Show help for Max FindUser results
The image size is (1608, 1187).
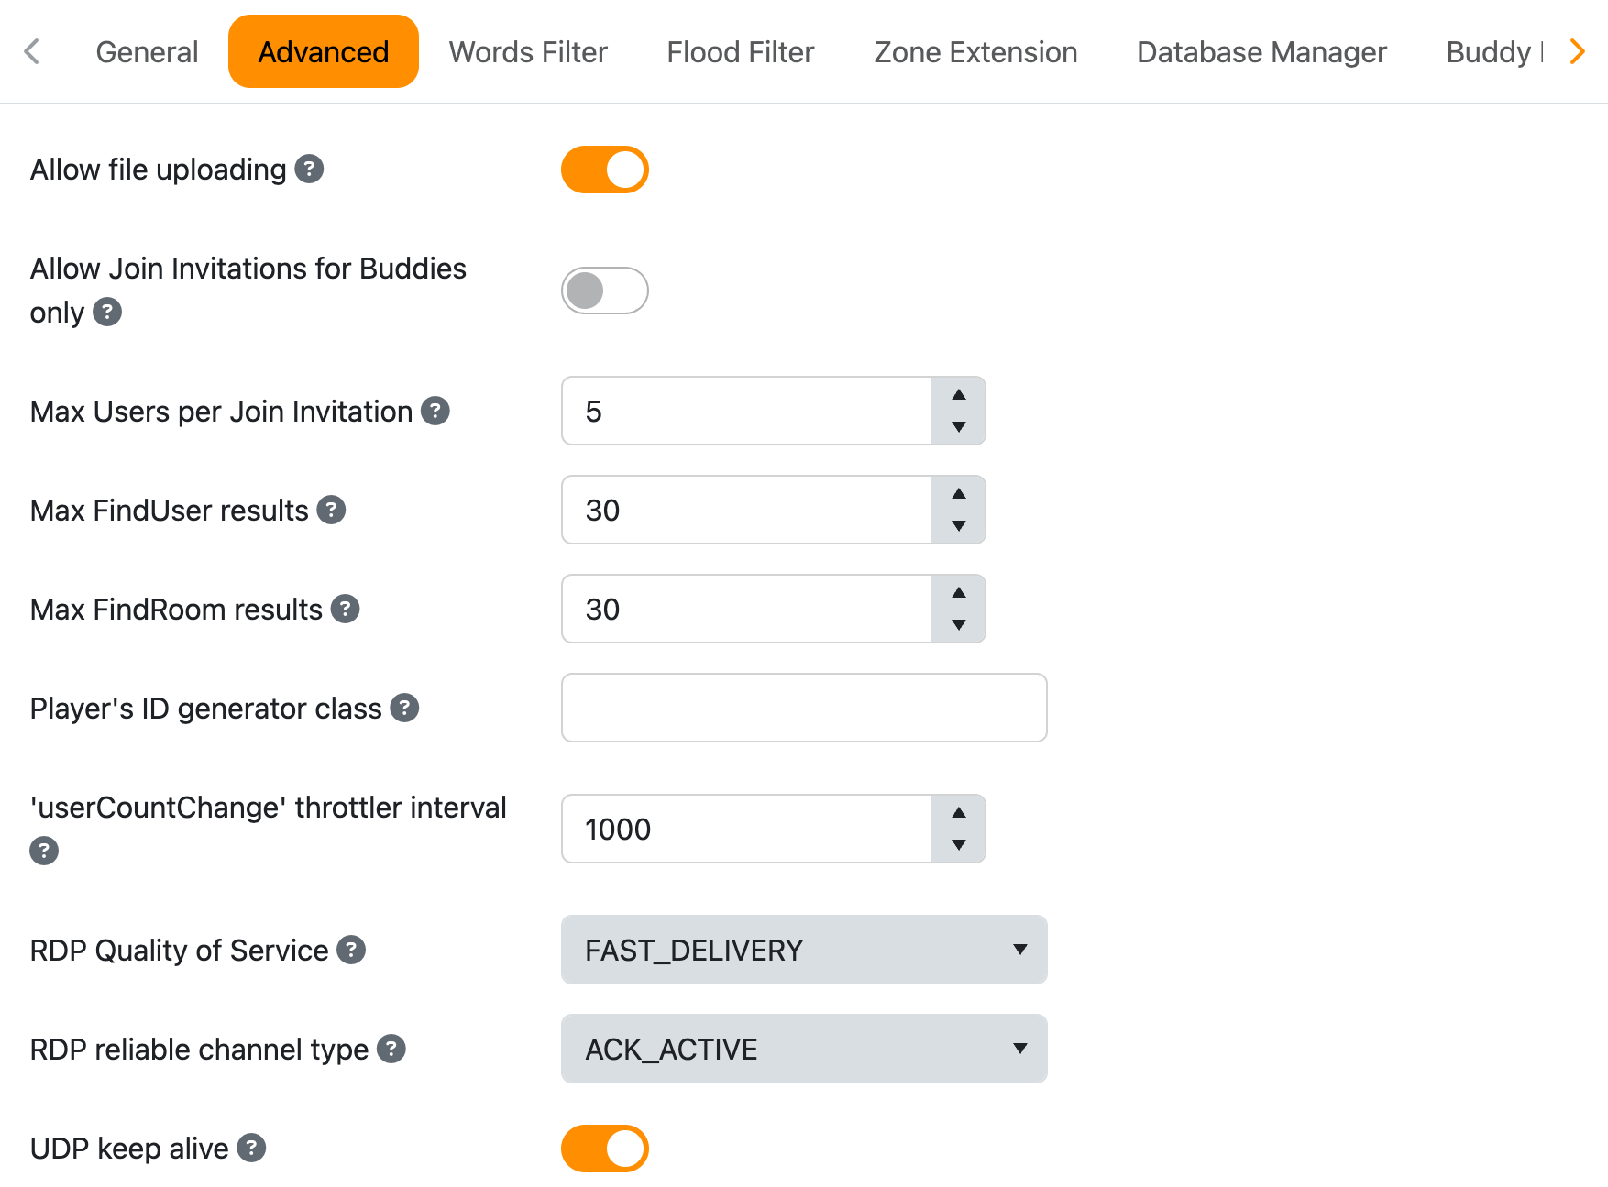331,510
